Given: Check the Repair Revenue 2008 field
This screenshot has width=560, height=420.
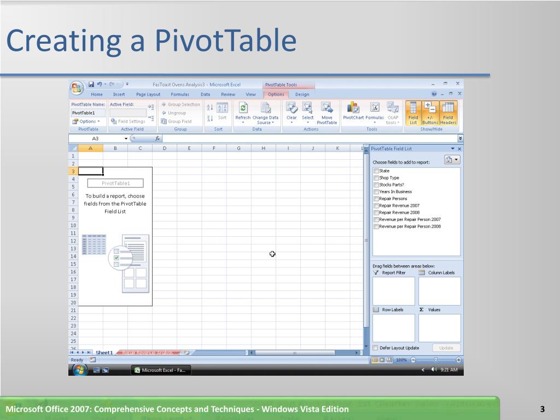Looking at the screenshot, I should point(376,213).
